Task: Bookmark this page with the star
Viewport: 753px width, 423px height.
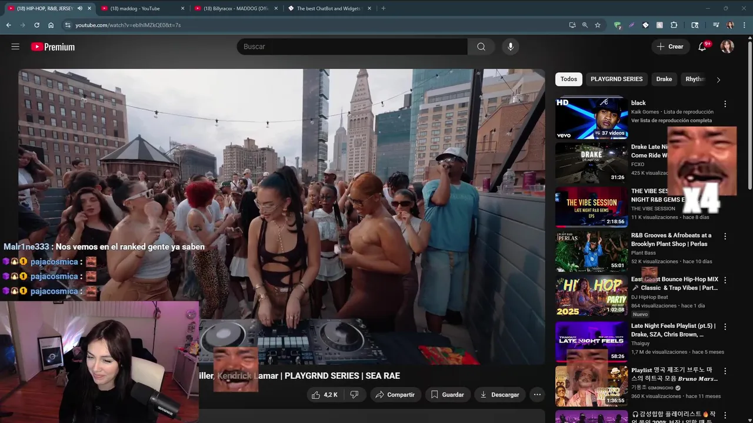Action: 598,25
